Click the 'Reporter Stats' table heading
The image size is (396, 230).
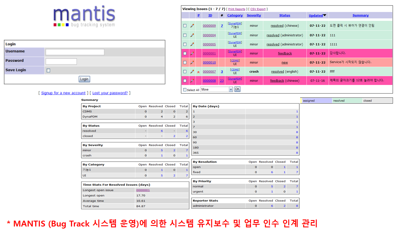pos(205,201)
